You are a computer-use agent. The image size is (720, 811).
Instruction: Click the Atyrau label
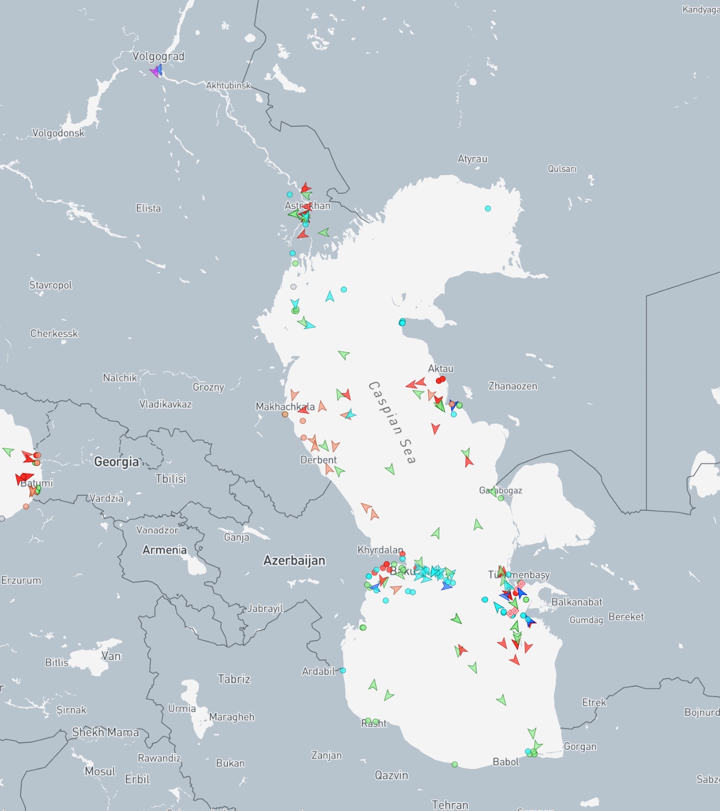pos(472,159)
